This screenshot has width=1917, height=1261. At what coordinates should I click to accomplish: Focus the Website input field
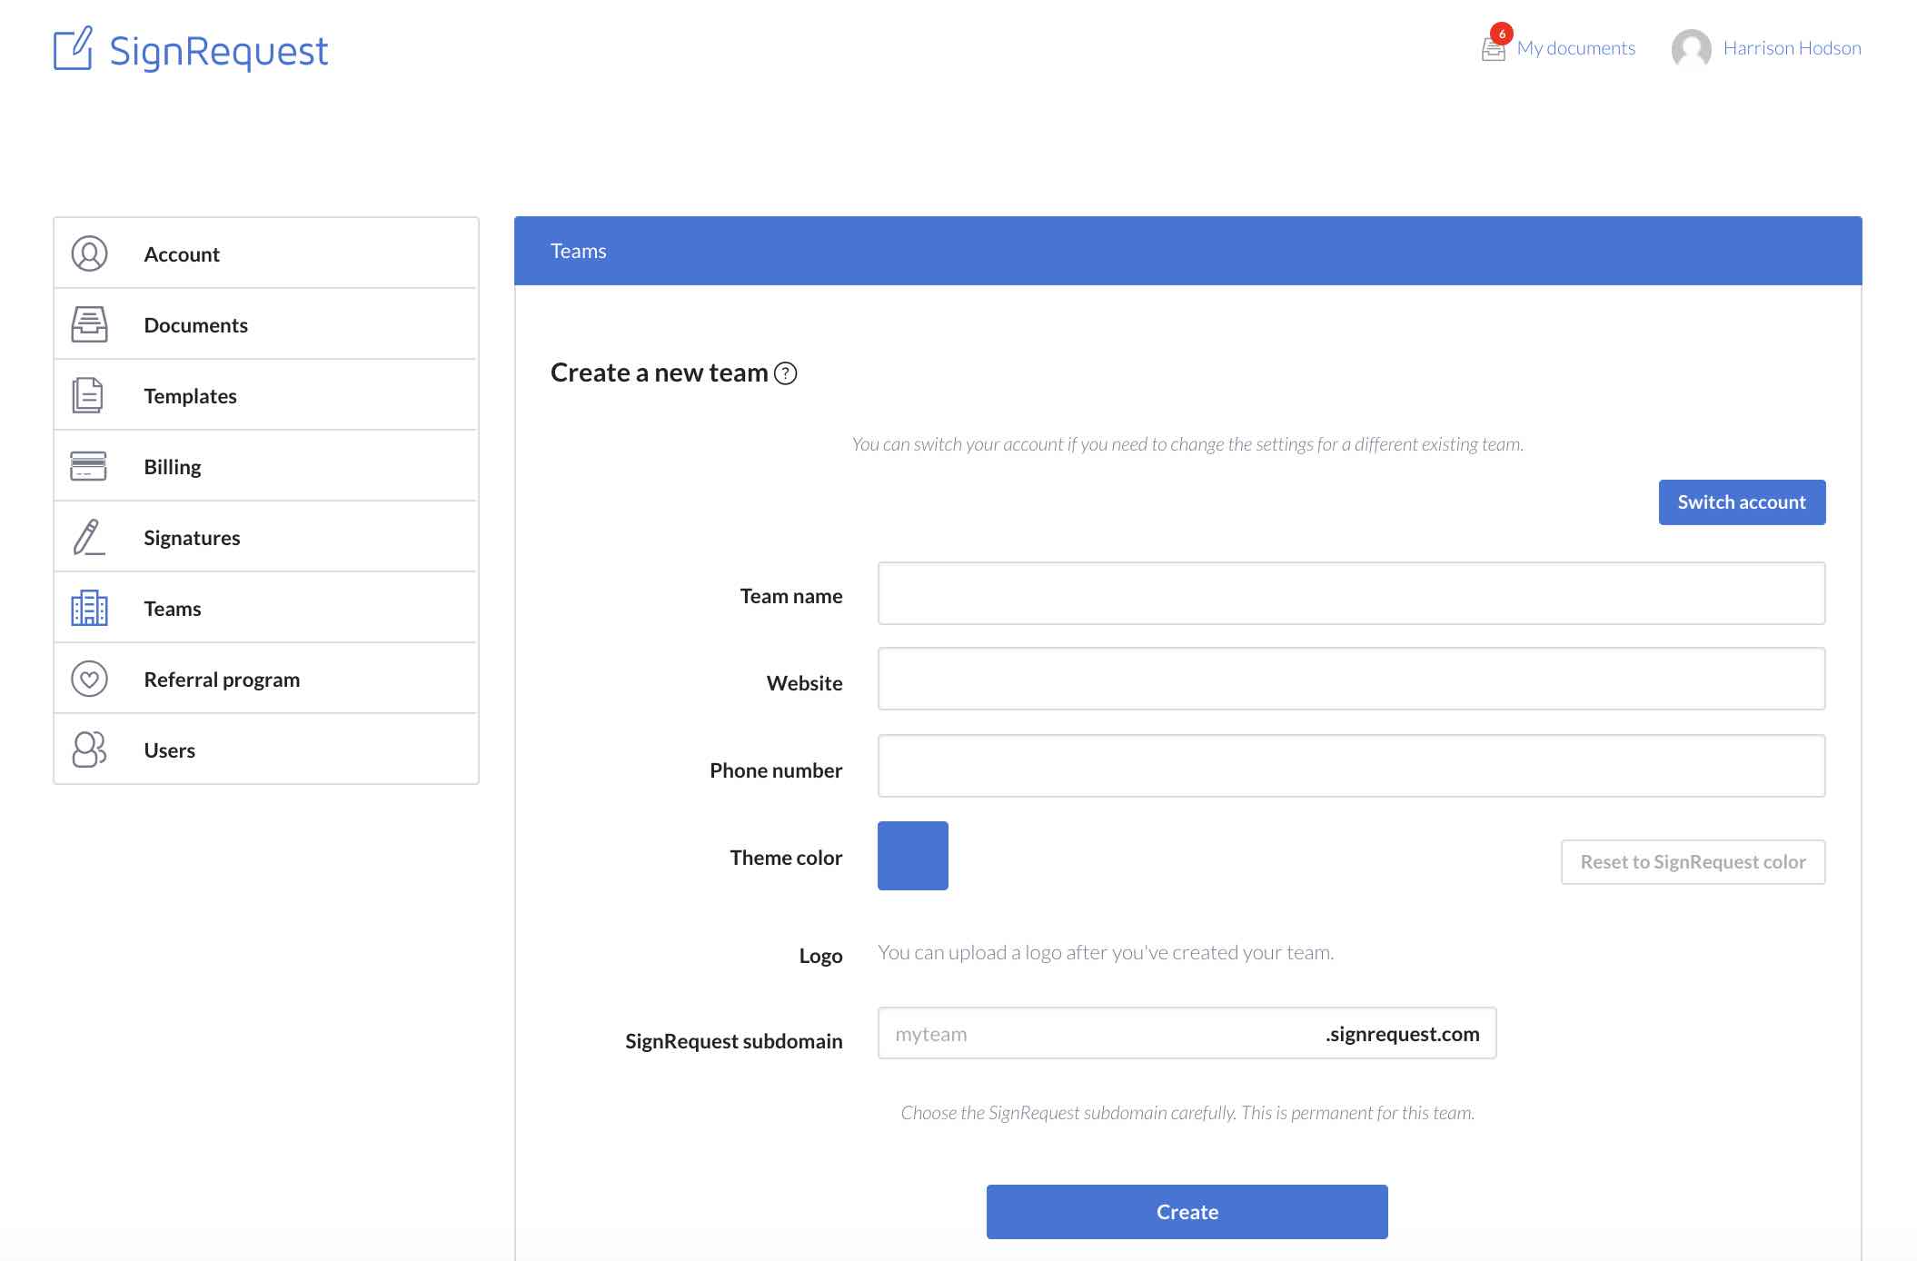click(x=1351, y=679)
